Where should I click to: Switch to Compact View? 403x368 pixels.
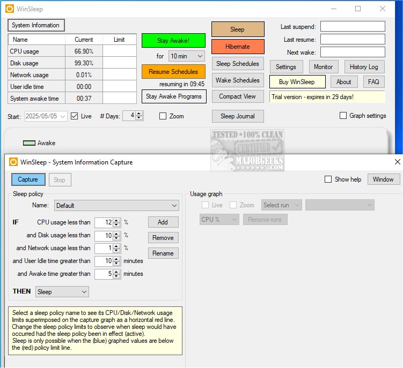pos(238,96)
